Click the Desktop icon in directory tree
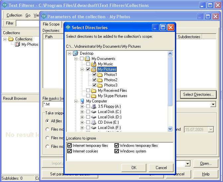Viewport: 223px width, 182px height. point(75,53)
